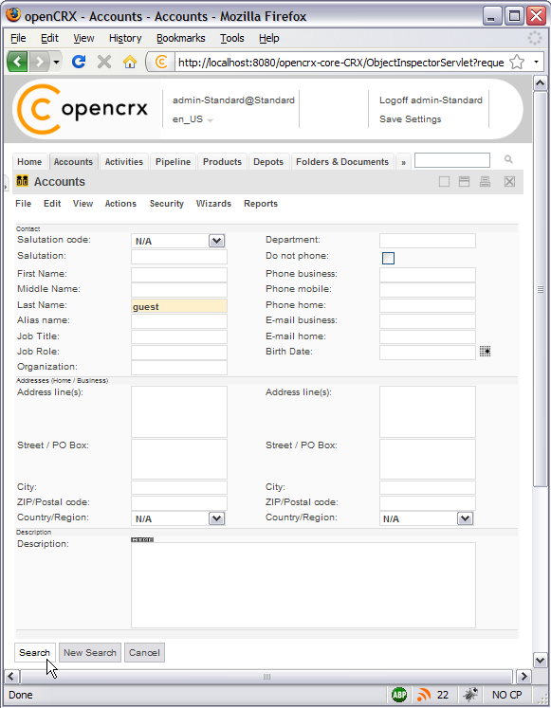Open the Wizards menu
This screenshot has width=551, height=708.
click(213, 204)
